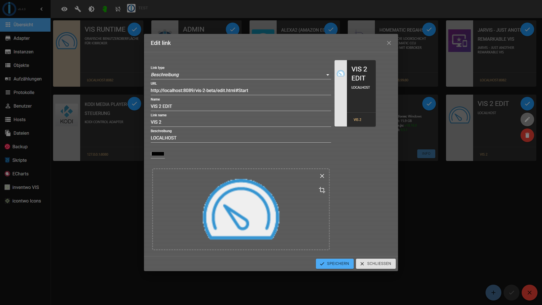Open the Link type dropdown

(x=241, y=75)
